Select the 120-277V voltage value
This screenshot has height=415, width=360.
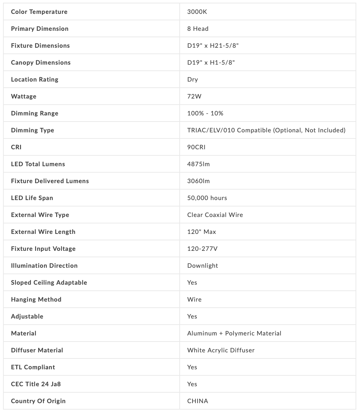(202, 249)
